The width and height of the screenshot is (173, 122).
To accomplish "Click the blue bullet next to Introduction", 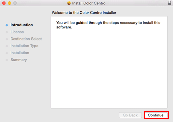I will pos(7,25).
